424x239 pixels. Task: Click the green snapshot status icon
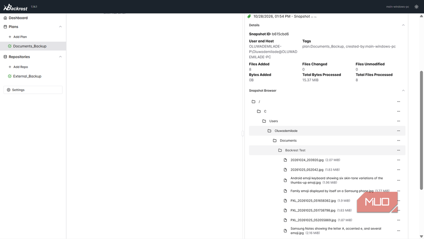coord(249,17)
